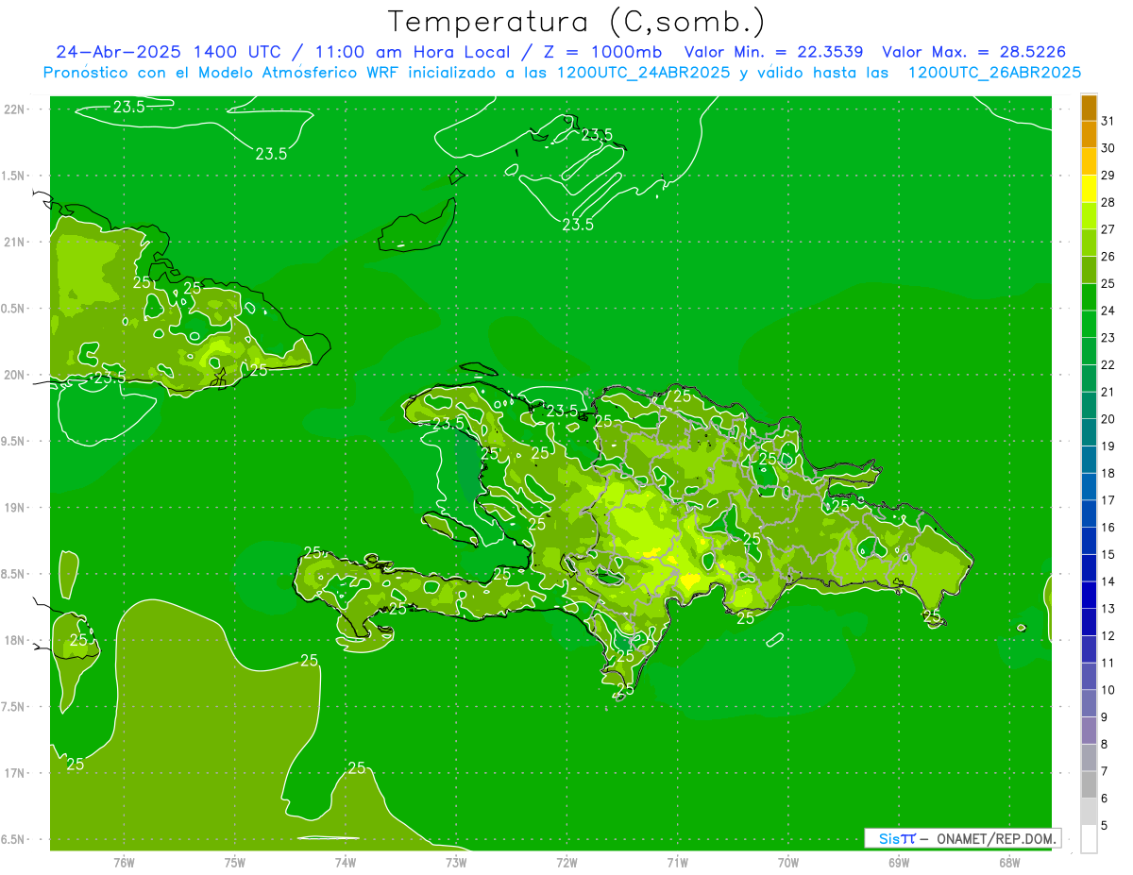Viewport: 1133px width, 875px height.
Task: Click the 'ONAMET/REP.DOM.' credit label
Action: point(995,838)
